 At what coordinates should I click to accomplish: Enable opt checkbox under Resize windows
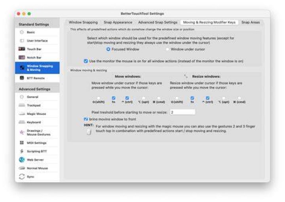click(x=224, y=98)
